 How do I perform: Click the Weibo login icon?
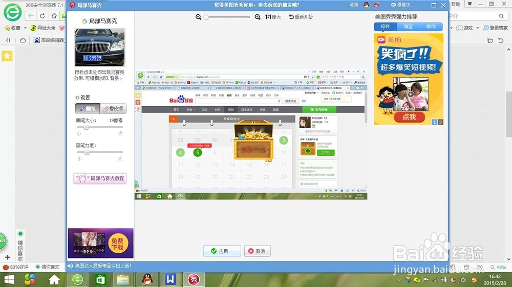click(x=376, y=5)
